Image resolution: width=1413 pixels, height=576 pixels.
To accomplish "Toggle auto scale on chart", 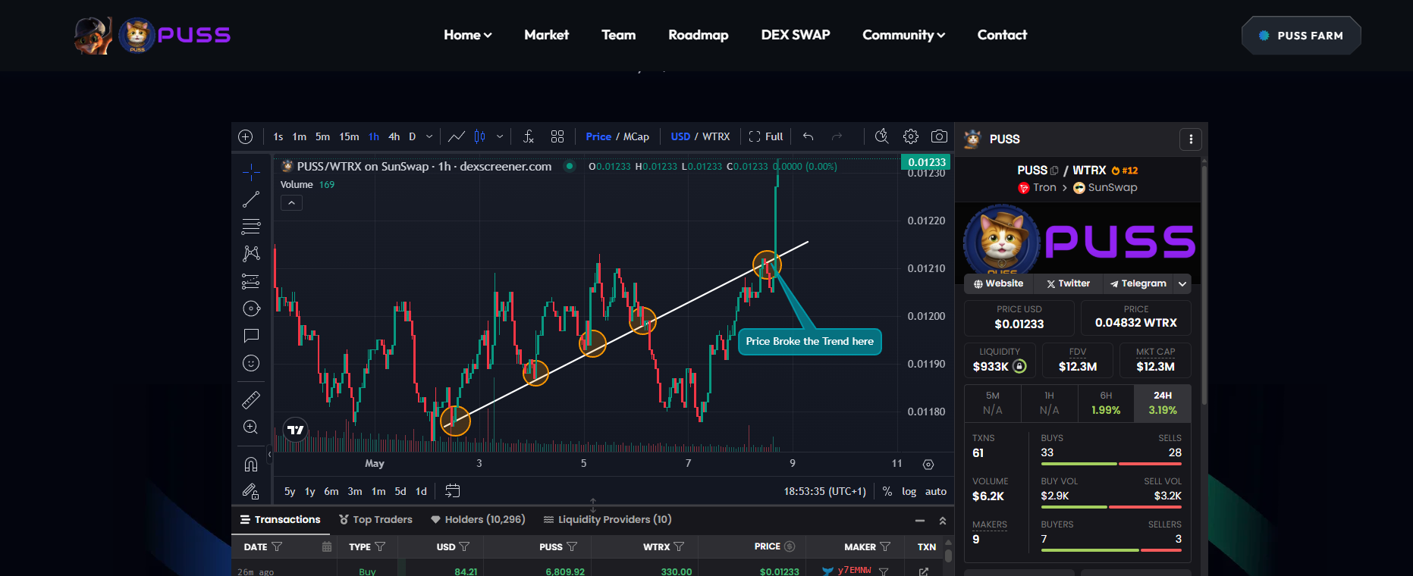I will [x=936, y=491].
